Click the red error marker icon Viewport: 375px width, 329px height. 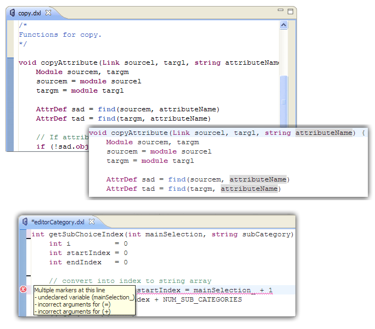click(x=23, y=290)
